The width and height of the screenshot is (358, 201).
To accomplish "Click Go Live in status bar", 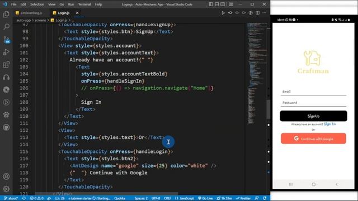I will click(205, 198).
